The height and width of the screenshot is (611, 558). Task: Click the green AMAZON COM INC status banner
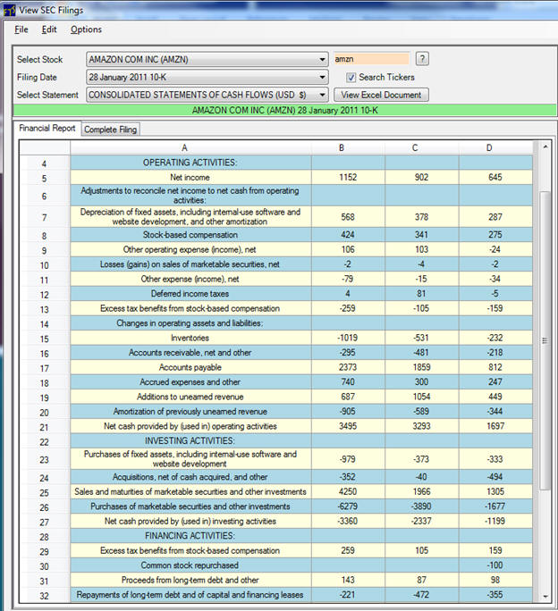click(285, 110)
